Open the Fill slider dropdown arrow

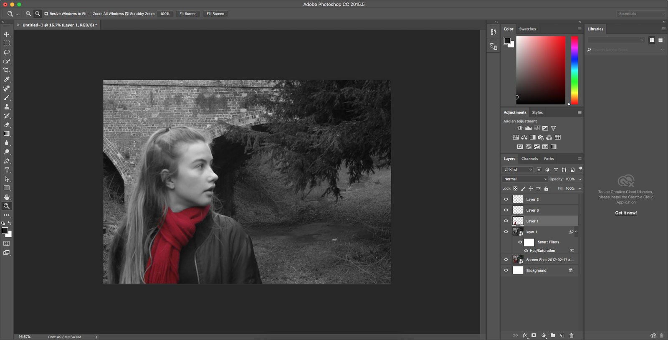580,188
